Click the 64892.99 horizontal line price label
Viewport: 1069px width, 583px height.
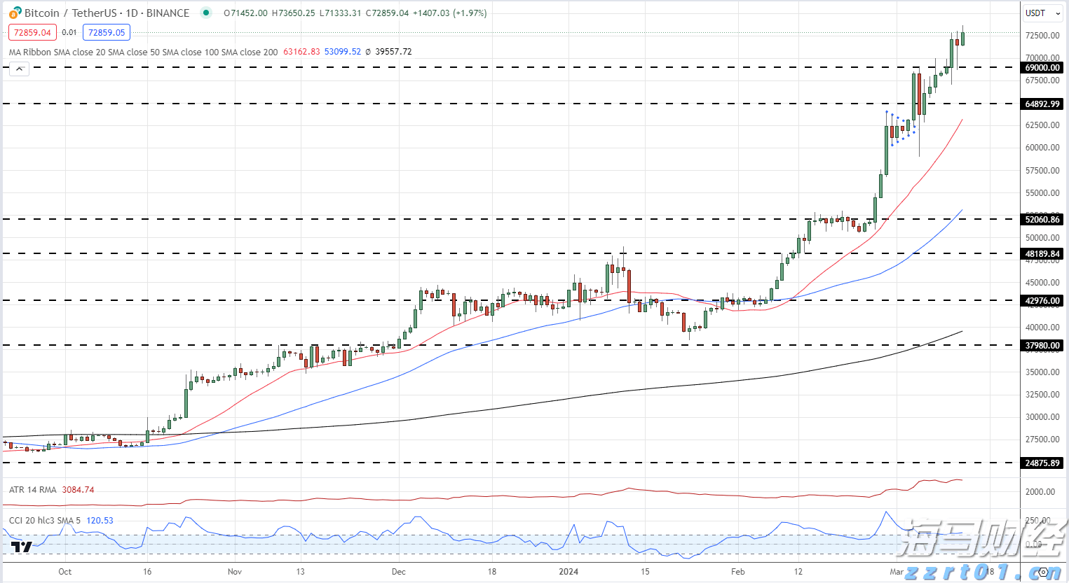coord(1042,104)
